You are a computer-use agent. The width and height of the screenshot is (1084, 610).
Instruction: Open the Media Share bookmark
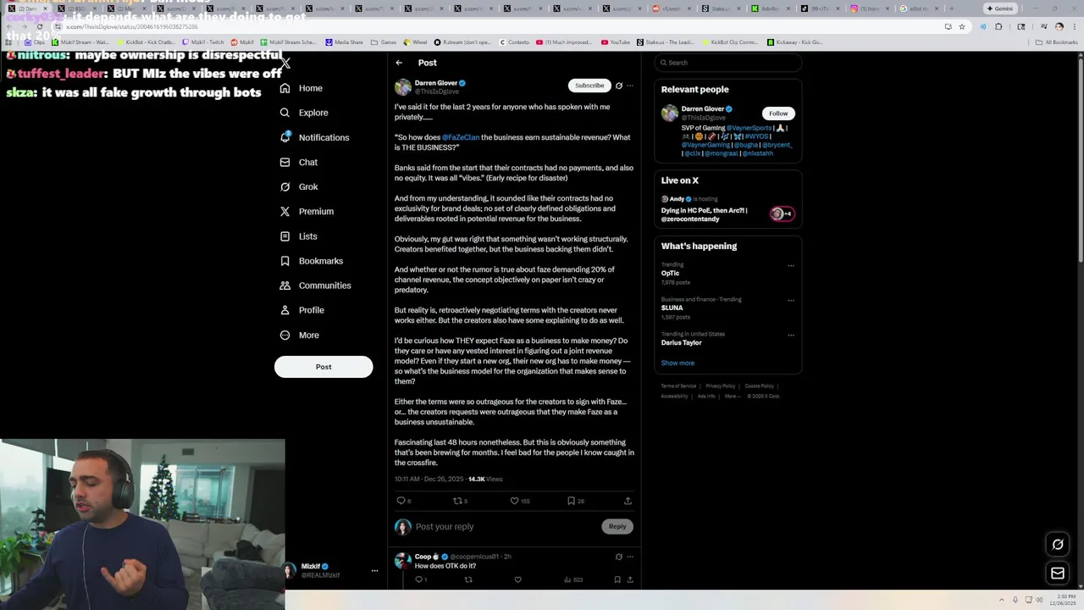click(344, 42)
